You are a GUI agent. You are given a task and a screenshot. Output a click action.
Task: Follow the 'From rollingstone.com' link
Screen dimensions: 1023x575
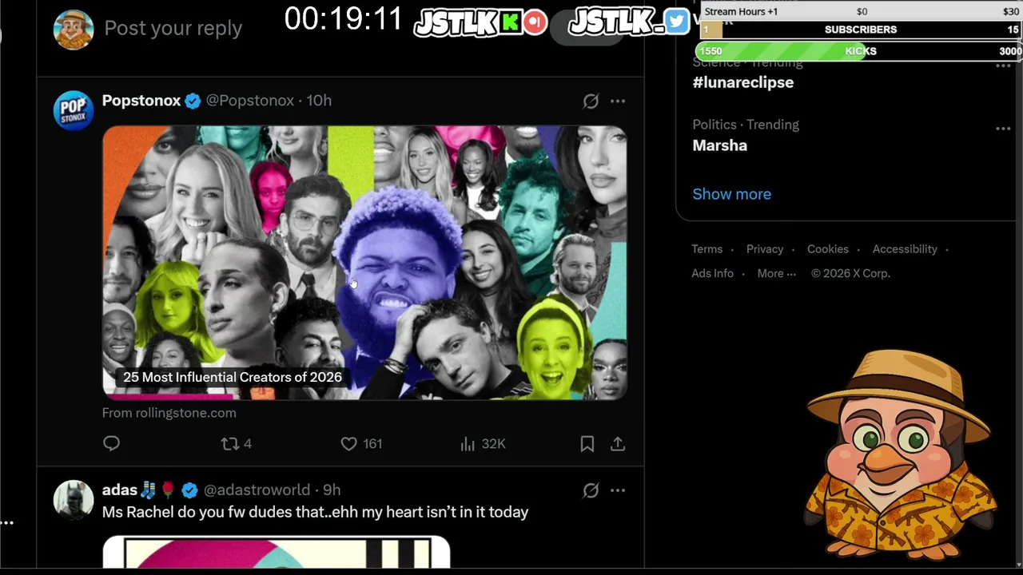[x=169, y=413]
